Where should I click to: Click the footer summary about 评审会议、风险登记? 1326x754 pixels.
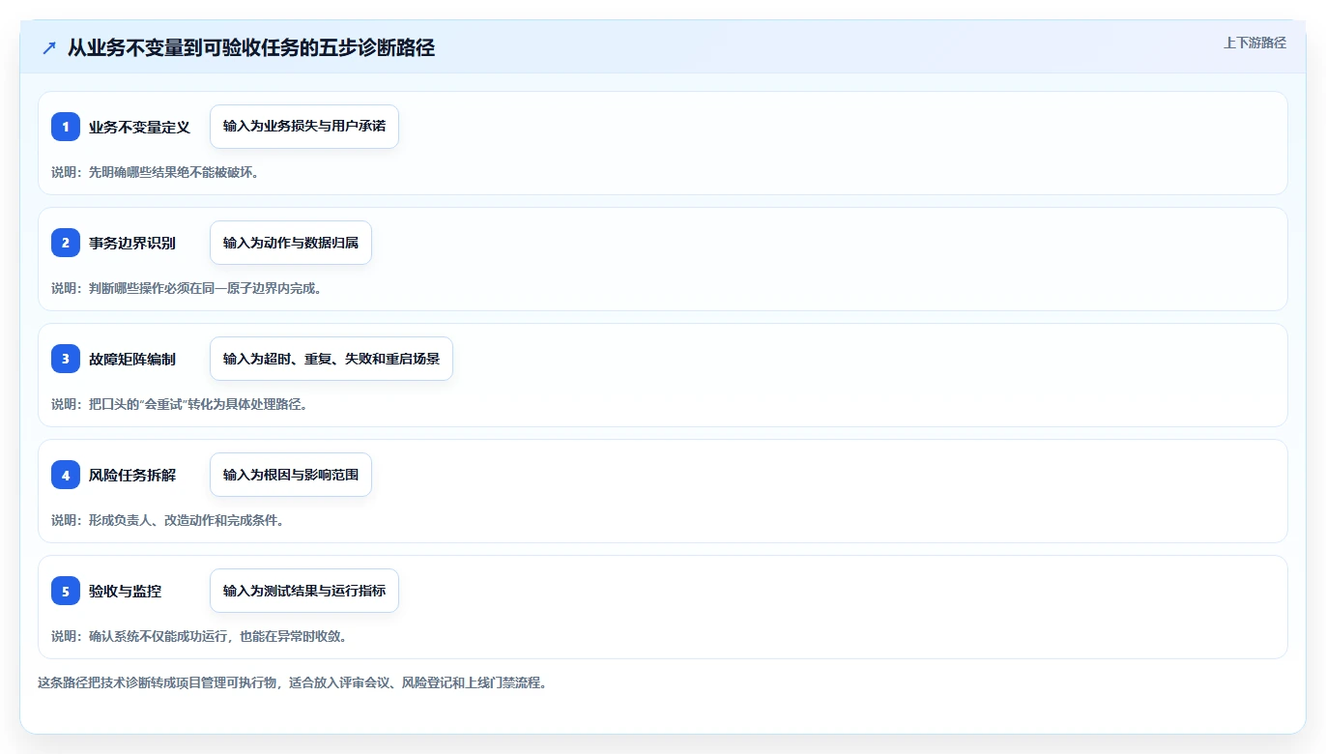click(x=294, y=682)
